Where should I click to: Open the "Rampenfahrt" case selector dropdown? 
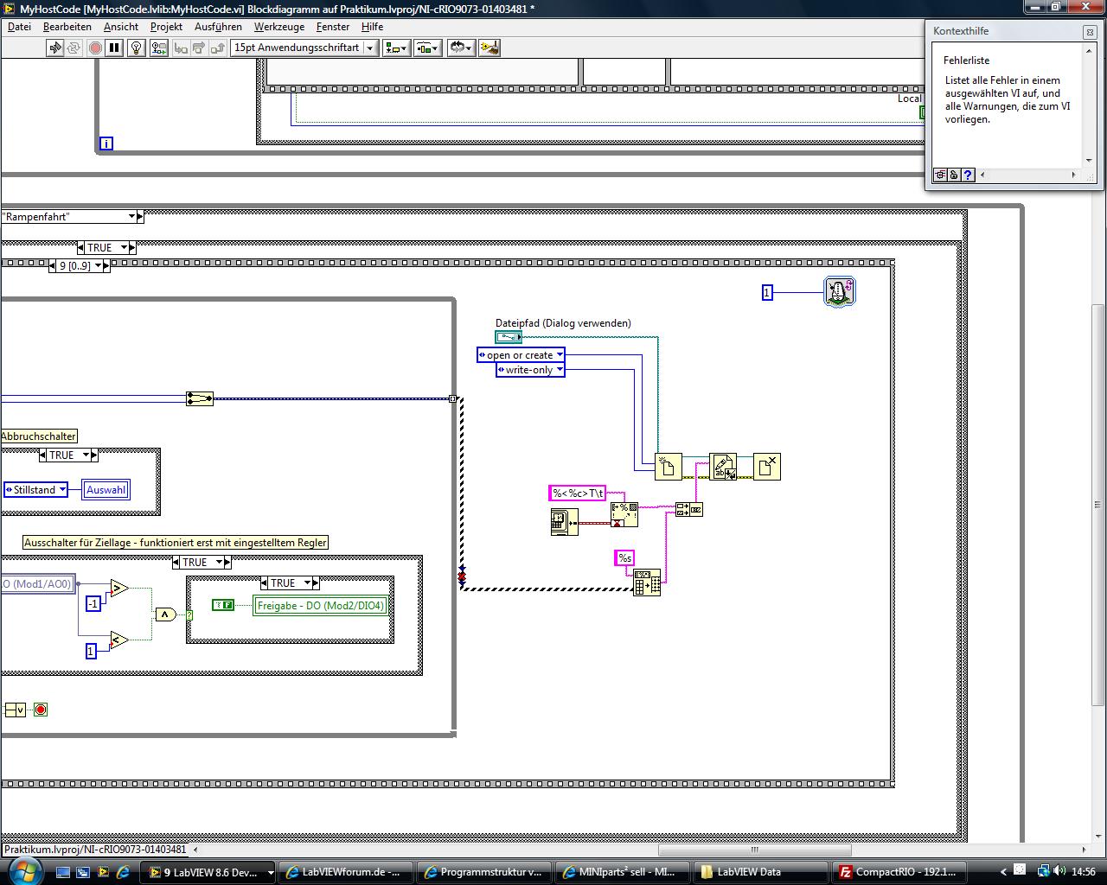[x=132, y=217]
